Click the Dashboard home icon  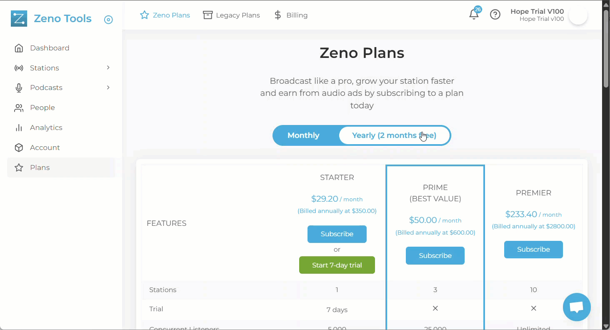pos(19,48)
